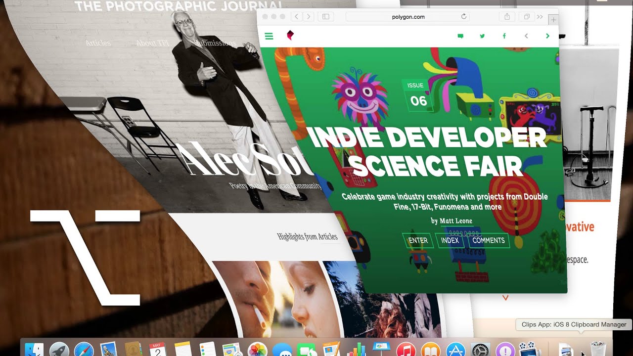633x356 pixels.
Task: Open Numbers from the Dock
Action: tap(356, 350)
